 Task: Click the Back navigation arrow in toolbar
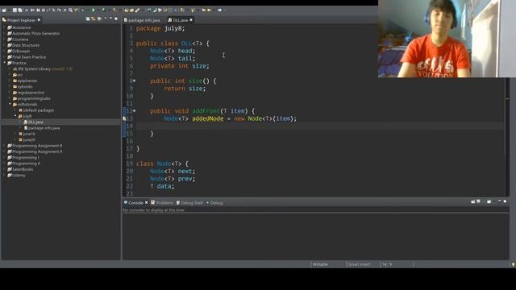click(x=210, y=10)
